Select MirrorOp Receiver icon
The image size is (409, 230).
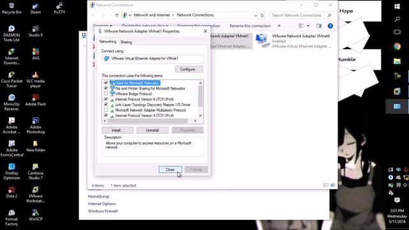12,102
